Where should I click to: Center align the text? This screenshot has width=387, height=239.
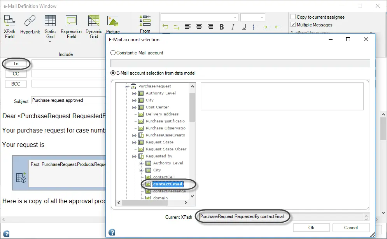(199, 27)
